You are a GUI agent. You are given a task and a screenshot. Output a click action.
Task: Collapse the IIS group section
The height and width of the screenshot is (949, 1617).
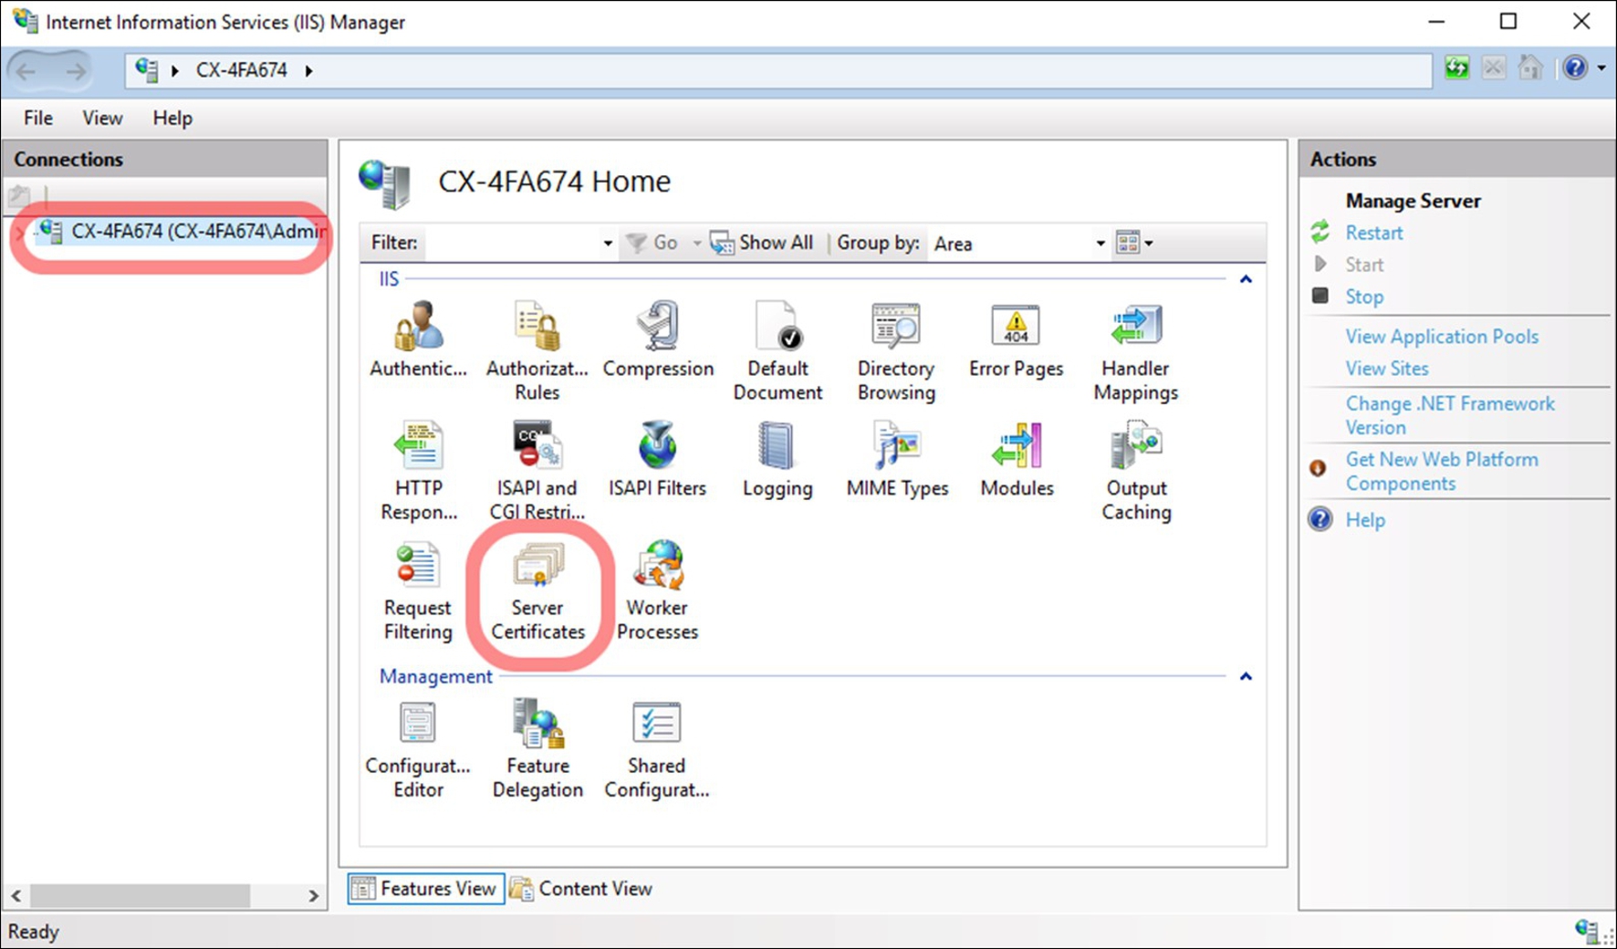click(x=1246, y=279)
